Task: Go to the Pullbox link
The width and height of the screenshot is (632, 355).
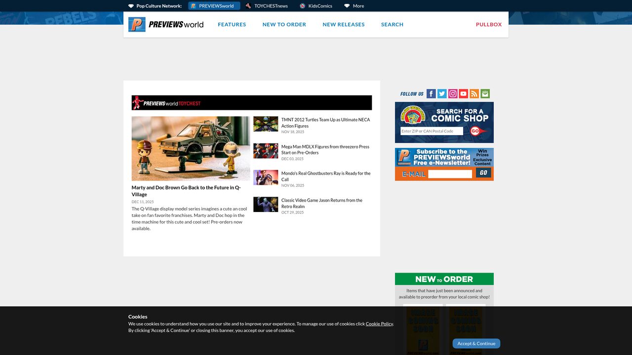Action: pos(489,24)
